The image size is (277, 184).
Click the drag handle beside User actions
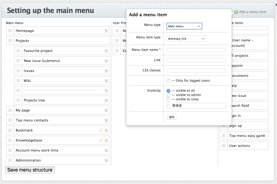[223, 146]
